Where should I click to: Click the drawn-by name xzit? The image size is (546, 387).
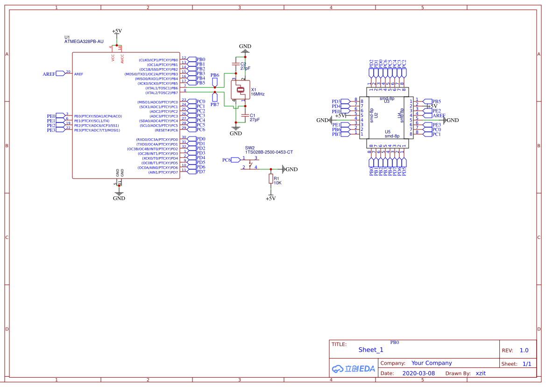point(481,373)
